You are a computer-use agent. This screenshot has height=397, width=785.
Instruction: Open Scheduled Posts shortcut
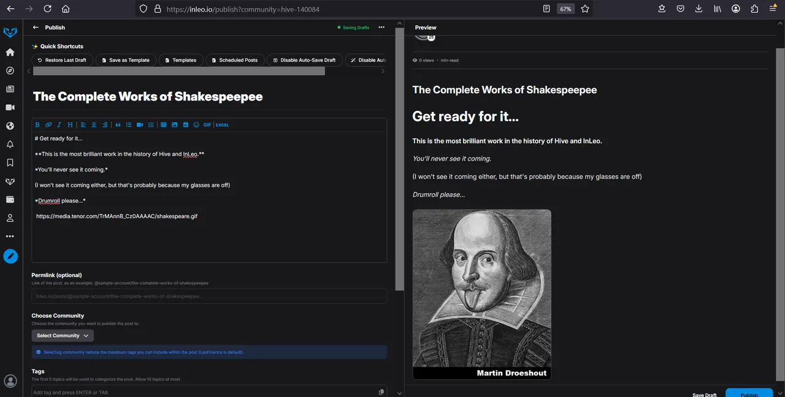point(234,60)
